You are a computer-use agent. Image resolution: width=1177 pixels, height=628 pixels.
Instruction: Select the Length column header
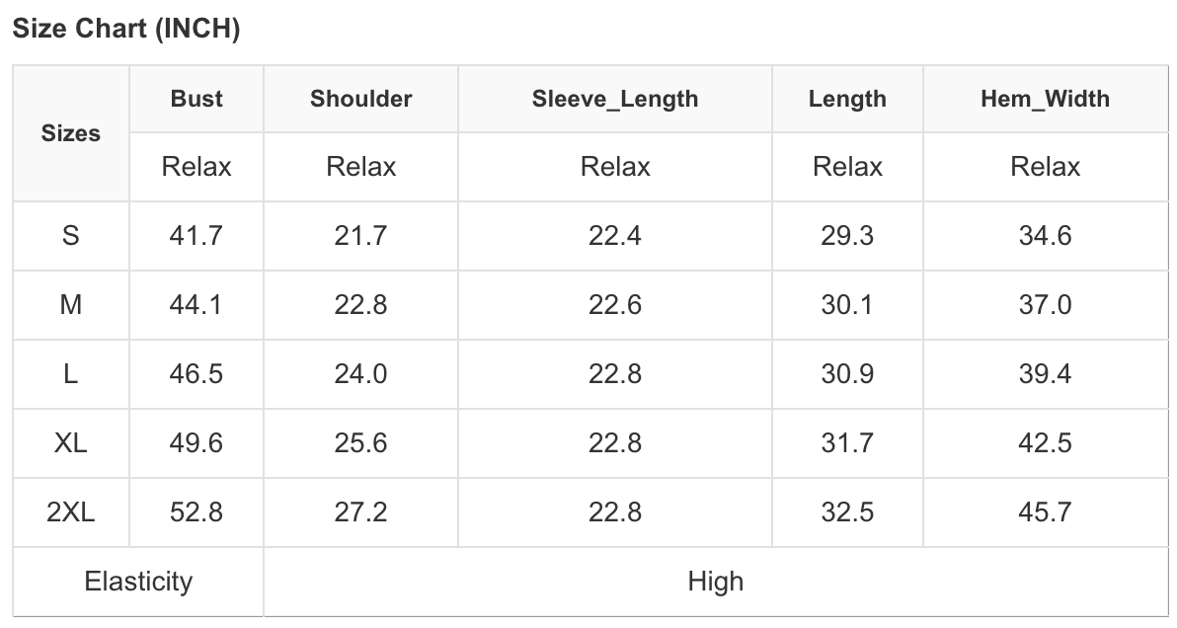847,99
